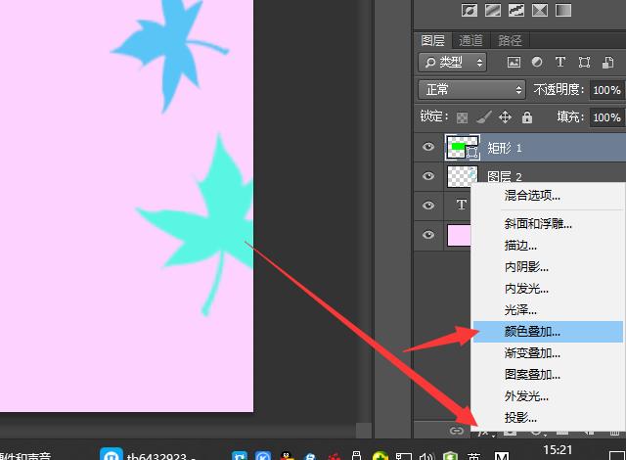Select the 图层 2 layer thumbnail
The width and height of the screenshot is (626, 460).
pyautogui.click(x=463, y=176)
